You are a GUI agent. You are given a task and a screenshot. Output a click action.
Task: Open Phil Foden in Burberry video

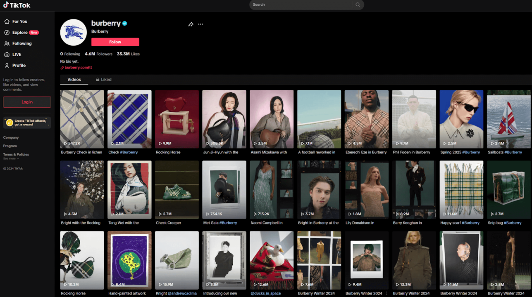414,119
